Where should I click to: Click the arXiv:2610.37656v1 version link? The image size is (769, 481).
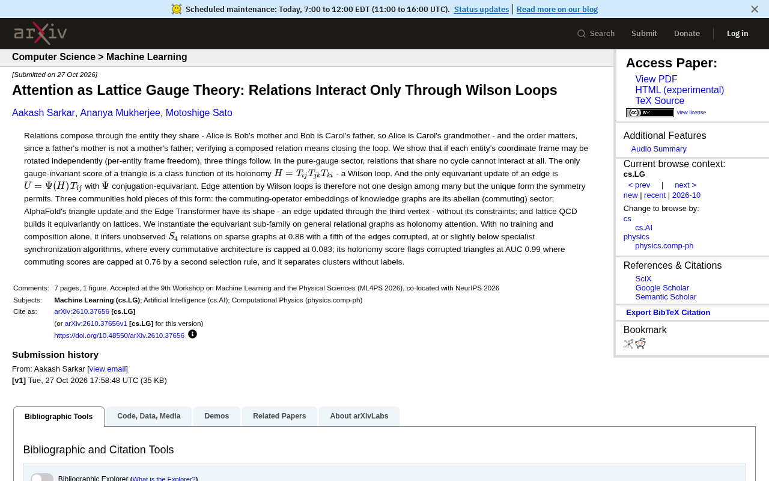(96, 323)
